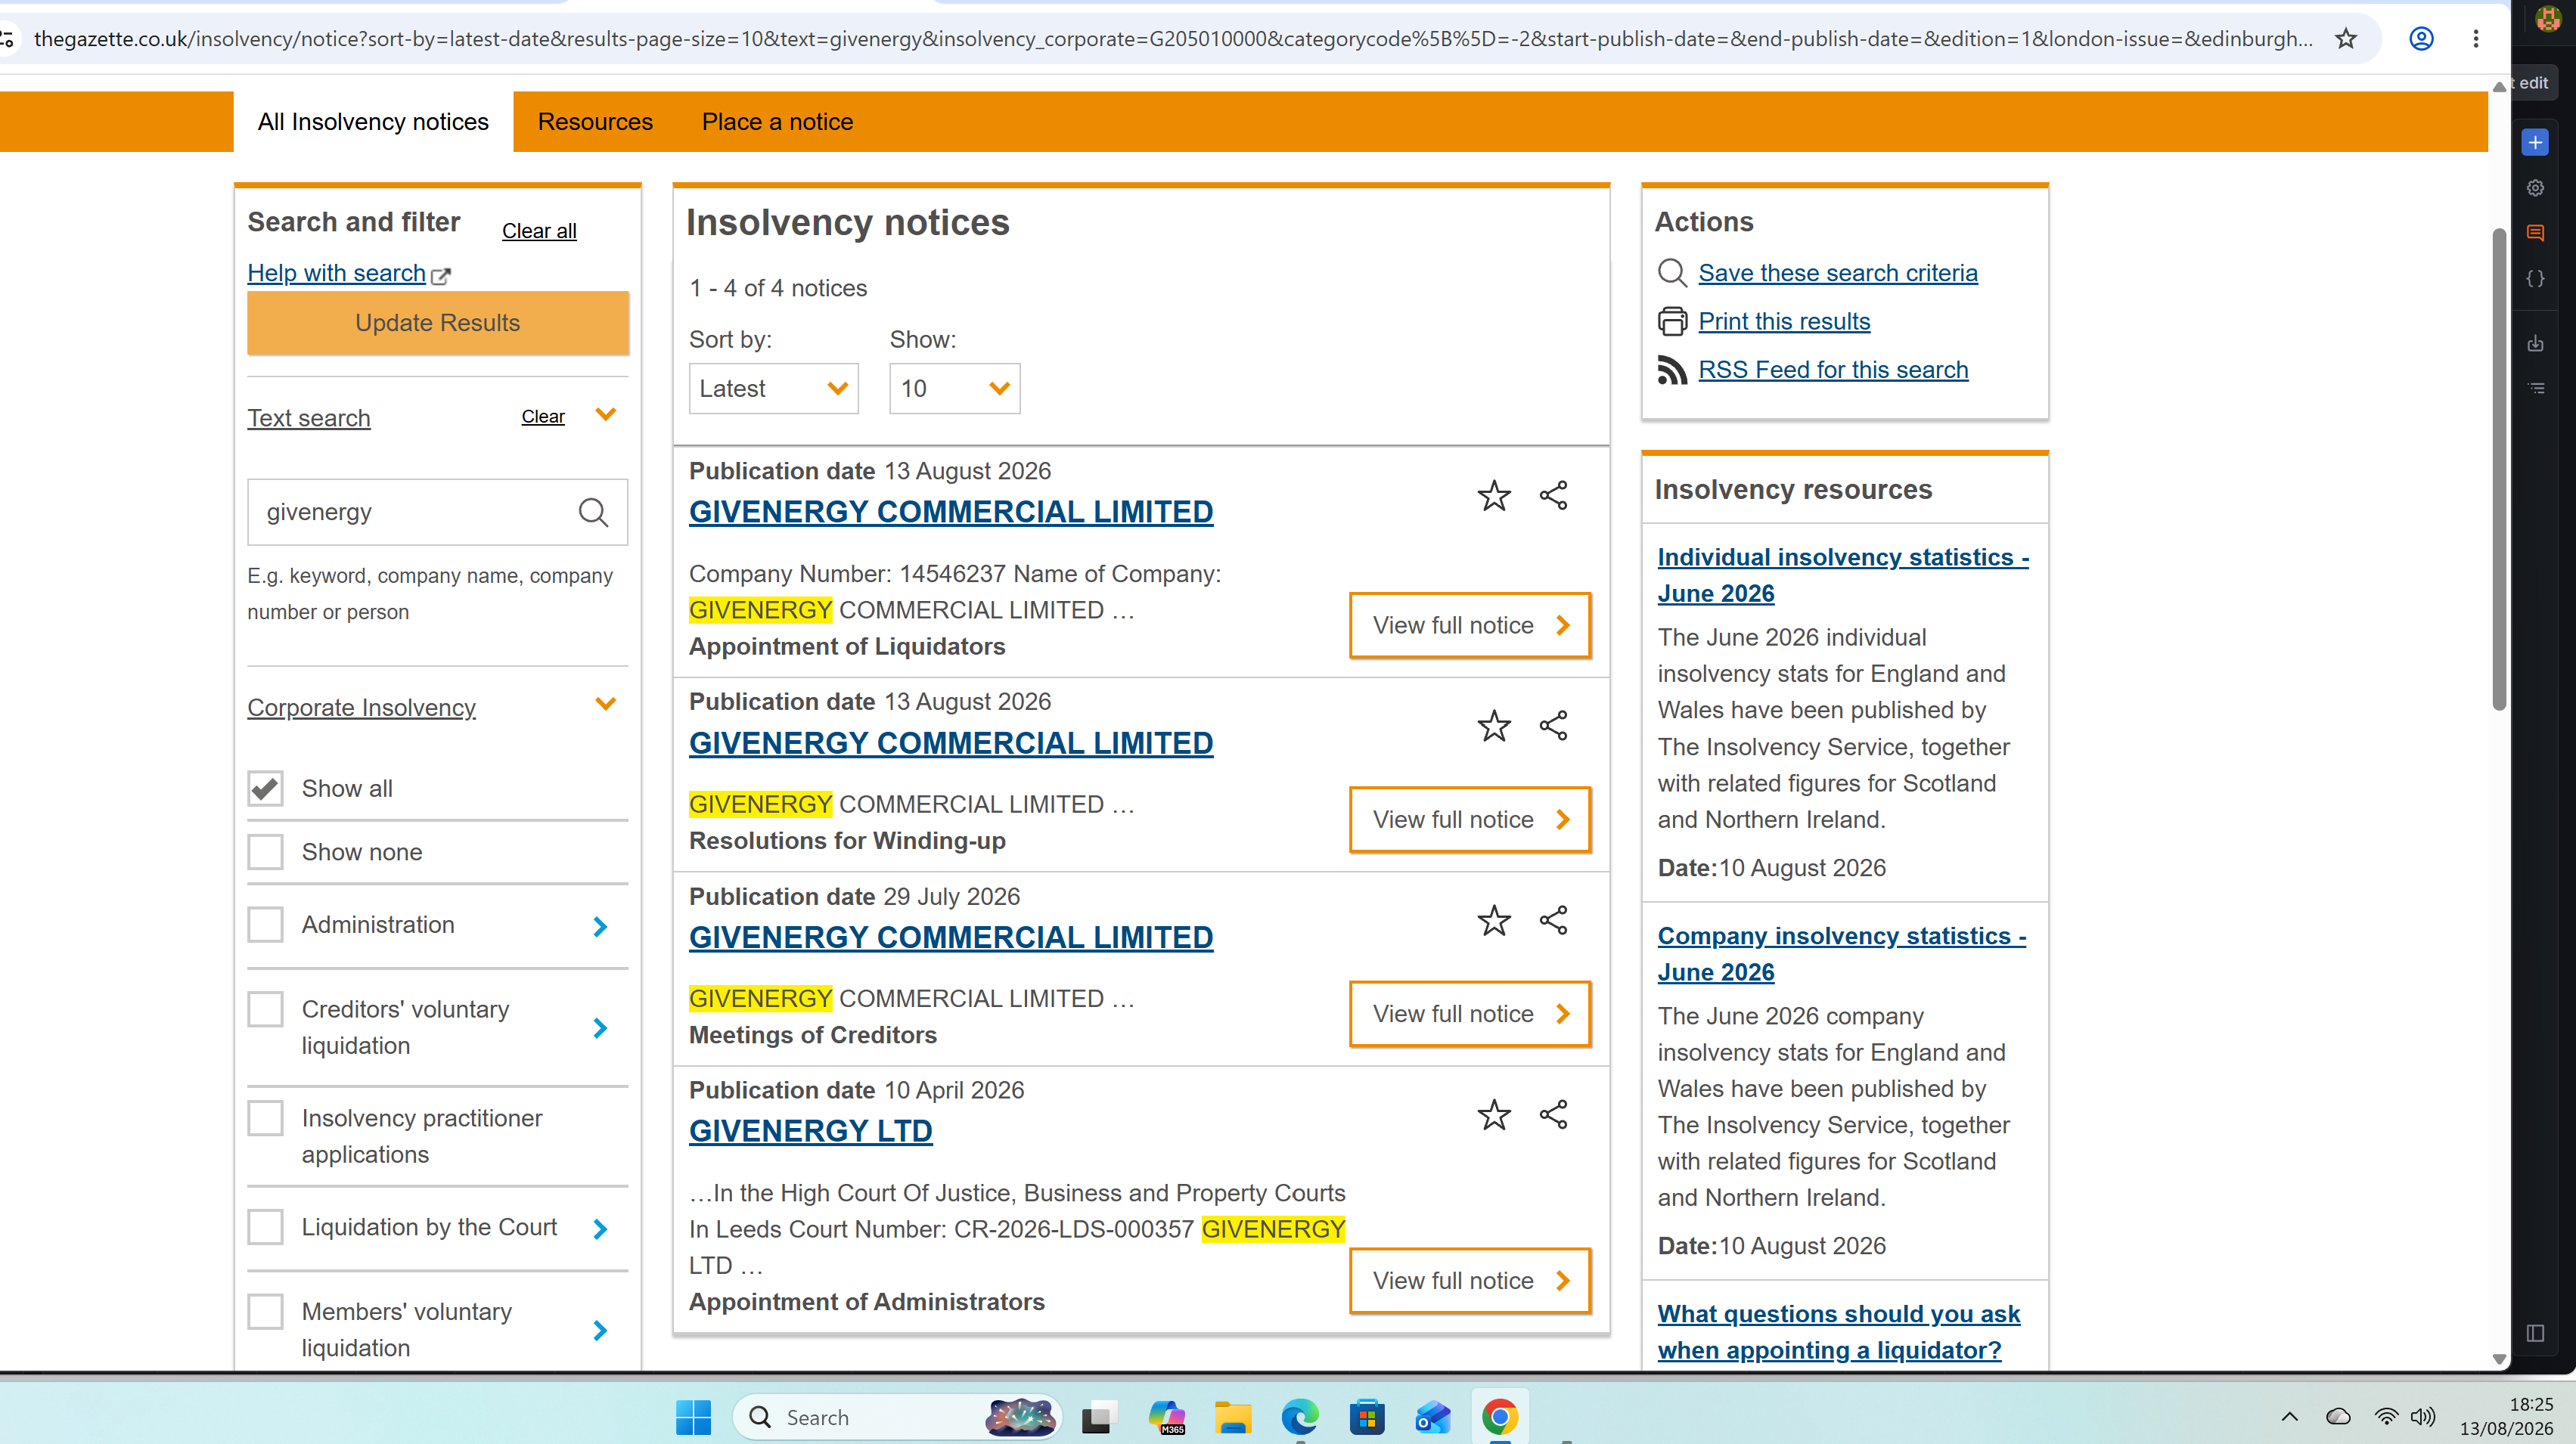The width and height of the screenshot is (2576, 1444).
Task: Star the GIVENERGY LTD notice
Action: pyautogui.click(x=1494, y=1115)
